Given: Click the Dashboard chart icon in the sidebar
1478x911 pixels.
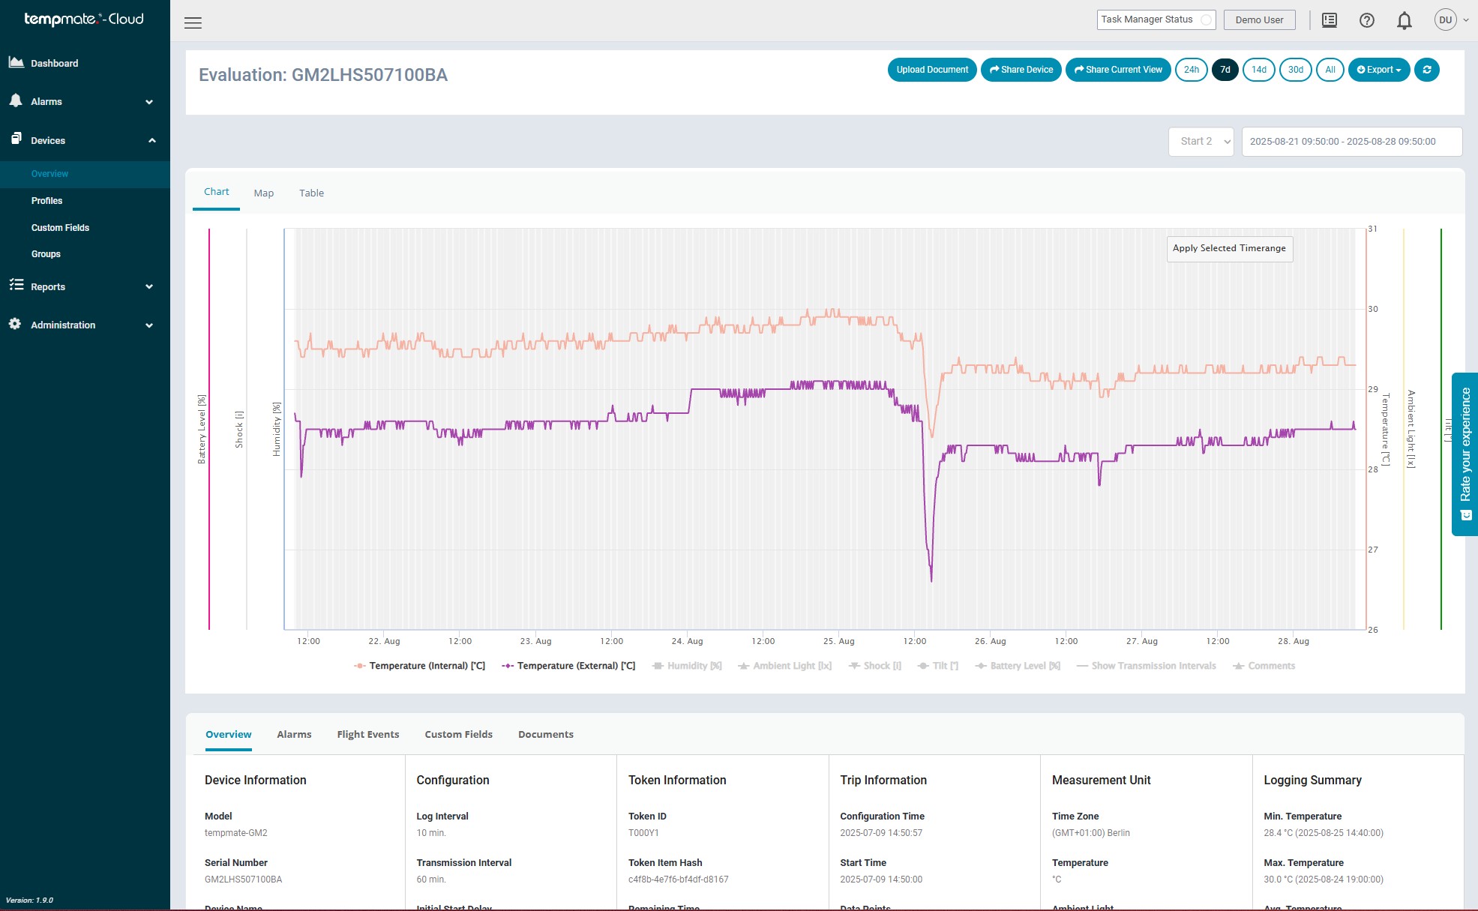Looking at the screenshot, I should (16, 62).
